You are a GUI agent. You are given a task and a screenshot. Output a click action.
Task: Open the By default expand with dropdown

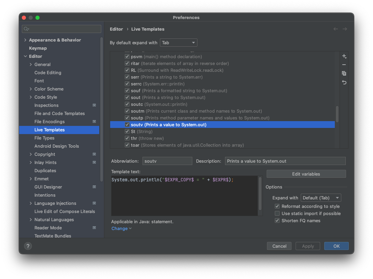178,43
